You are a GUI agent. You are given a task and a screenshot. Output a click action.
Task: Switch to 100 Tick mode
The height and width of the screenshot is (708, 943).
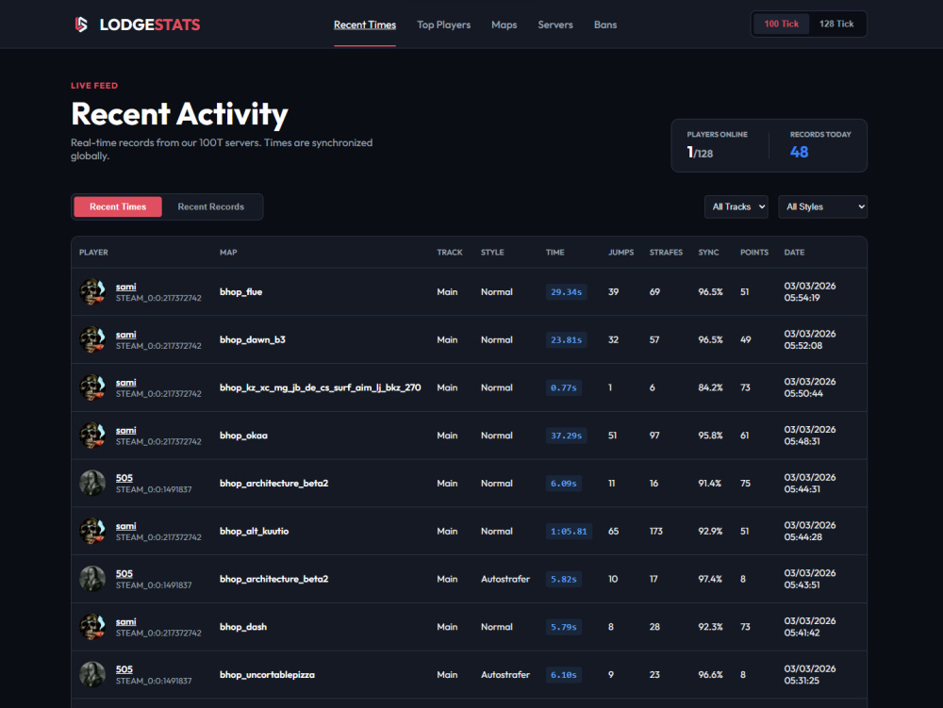click(781, 25)
